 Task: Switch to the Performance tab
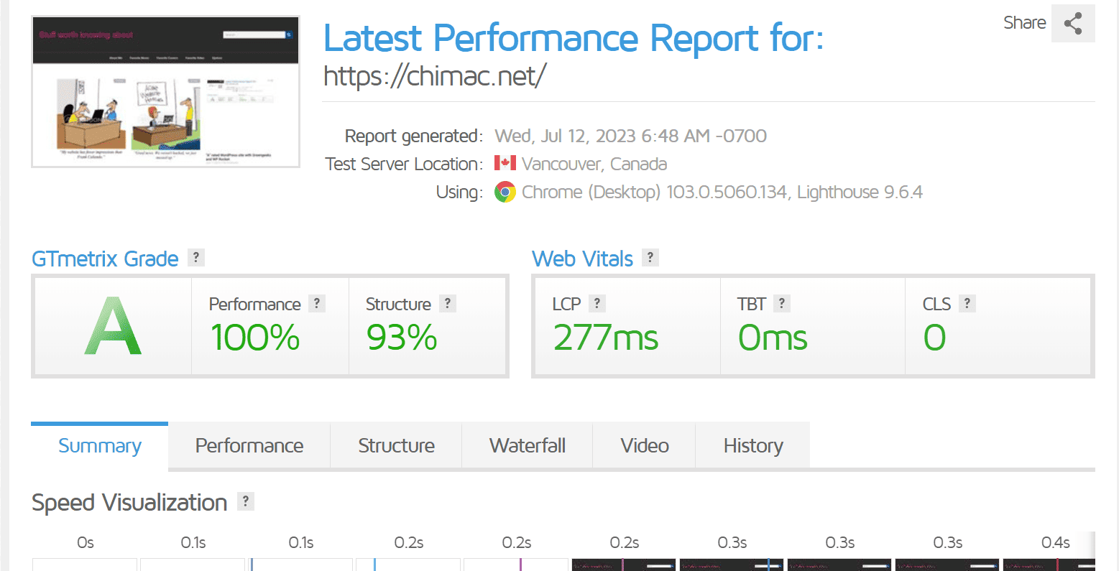[x=249, y=446]
